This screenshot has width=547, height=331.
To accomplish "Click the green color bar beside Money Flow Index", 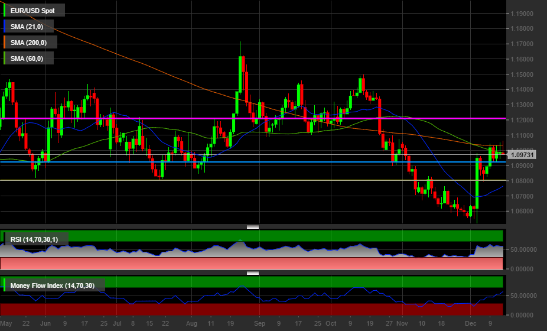I will click(x=5, y=285).
